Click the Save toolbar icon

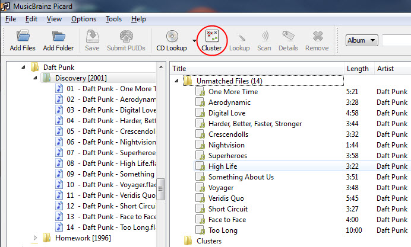[92, 36]
